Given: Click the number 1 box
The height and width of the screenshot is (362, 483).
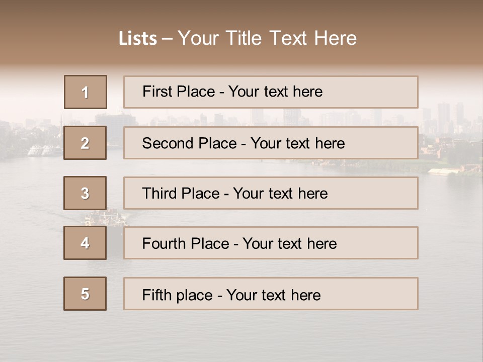Looking at the screenshot, I should point(86,92).
